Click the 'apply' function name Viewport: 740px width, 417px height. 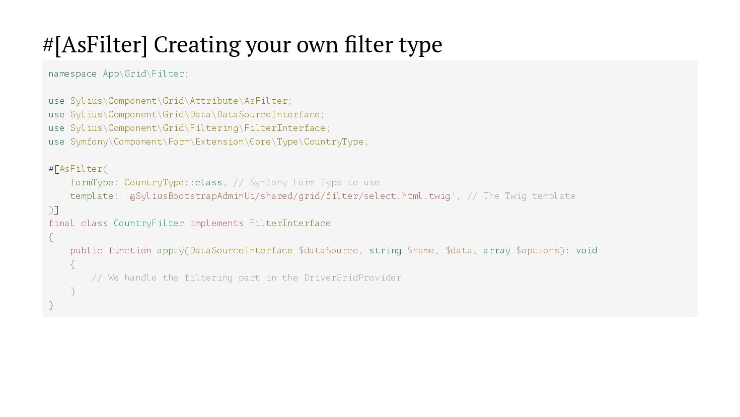pyautogui.click(x=170, y=250)
